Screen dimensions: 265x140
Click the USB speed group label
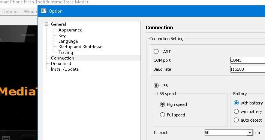click(166, 94)
